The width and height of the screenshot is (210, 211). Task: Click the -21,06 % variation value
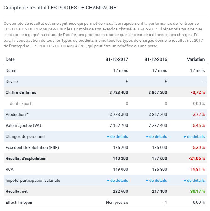pos(197,158)
